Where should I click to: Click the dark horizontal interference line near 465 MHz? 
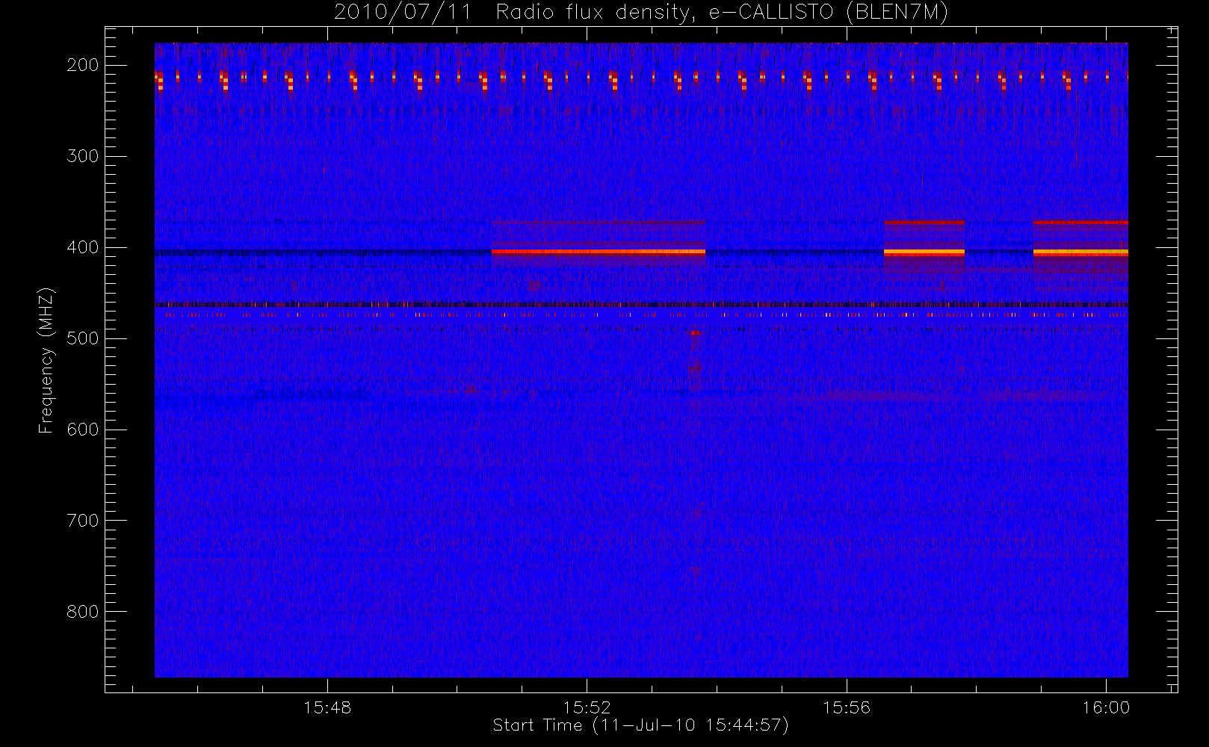point(641,304)
